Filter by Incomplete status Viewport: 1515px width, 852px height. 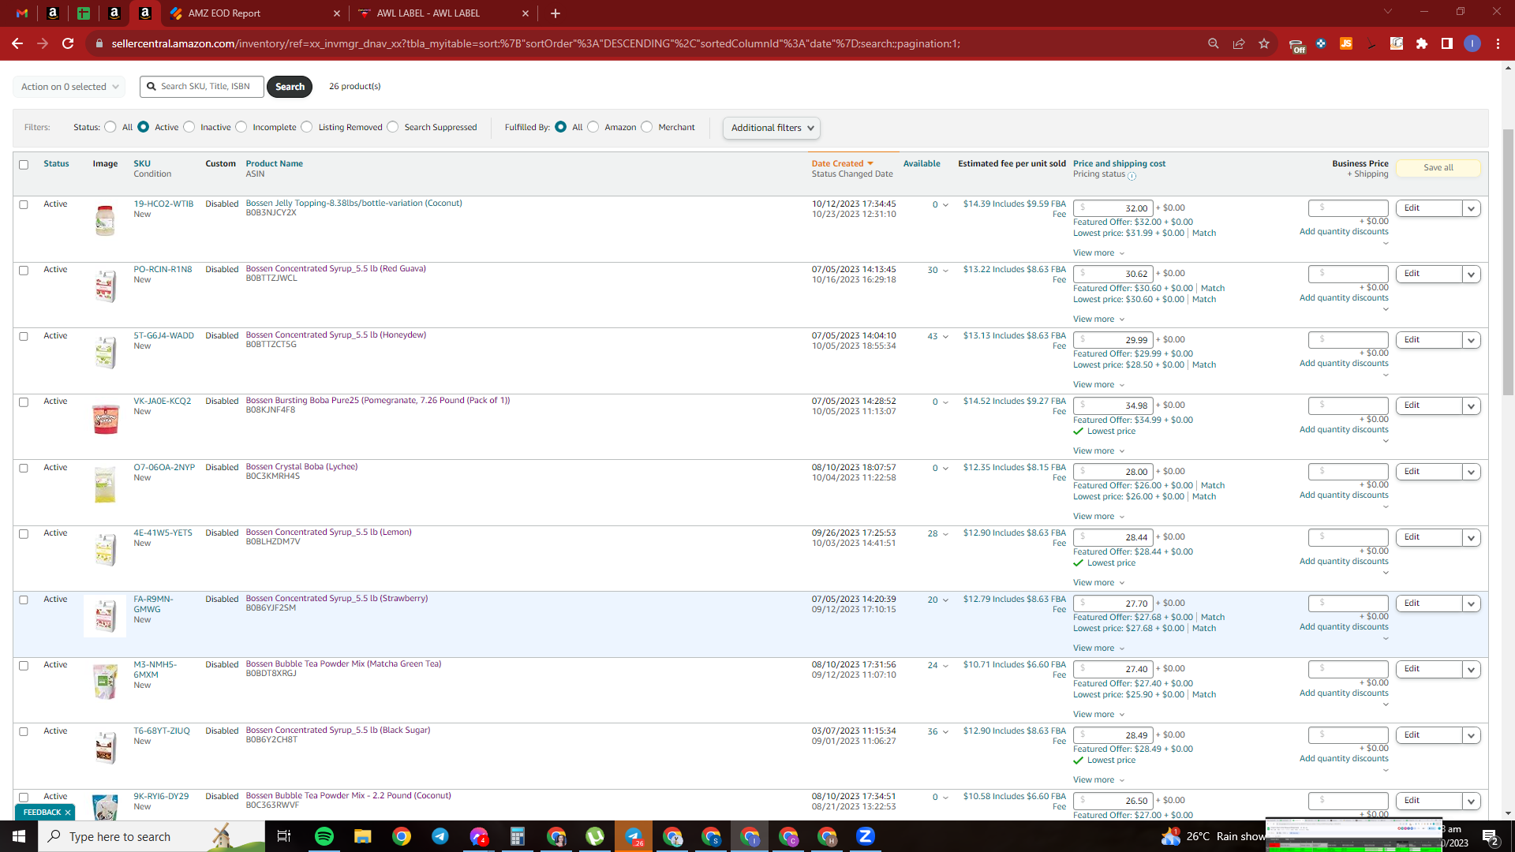[x=241, y=127]
